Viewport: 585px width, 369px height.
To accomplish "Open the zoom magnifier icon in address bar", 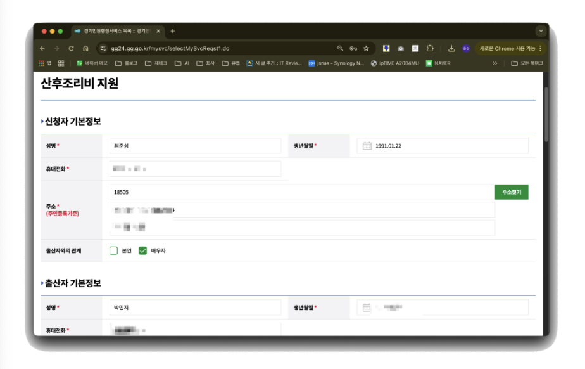I will tap(340, 48).
